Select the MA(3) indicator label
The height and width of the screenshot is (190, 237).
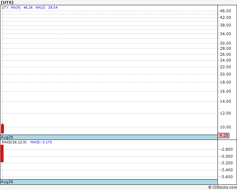click(40, 8)
